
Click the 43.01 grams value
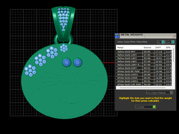pos(147,68)
